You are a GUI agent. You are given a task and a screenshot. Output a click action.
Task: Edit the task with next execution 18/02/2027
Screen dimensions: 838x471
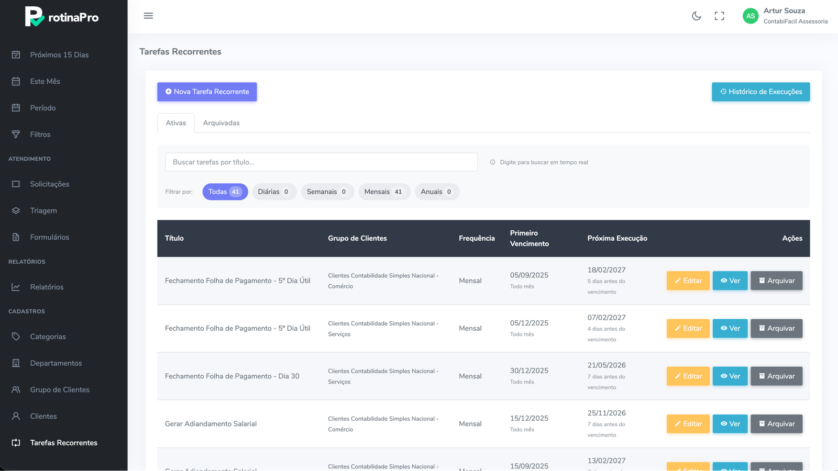pos(688,281)
